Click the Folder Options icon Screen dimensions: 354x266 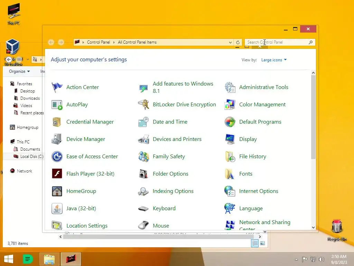coord(143,174)
